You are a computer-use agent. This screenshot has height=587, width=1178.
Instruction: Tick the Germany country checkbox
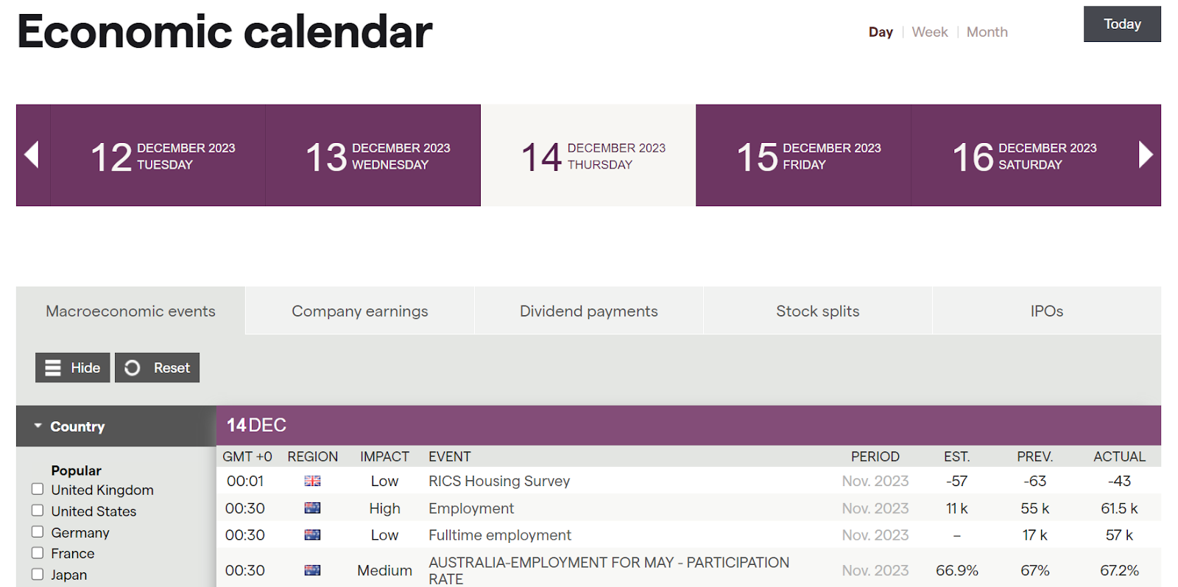pyautogui.click(x=38, y=532)
